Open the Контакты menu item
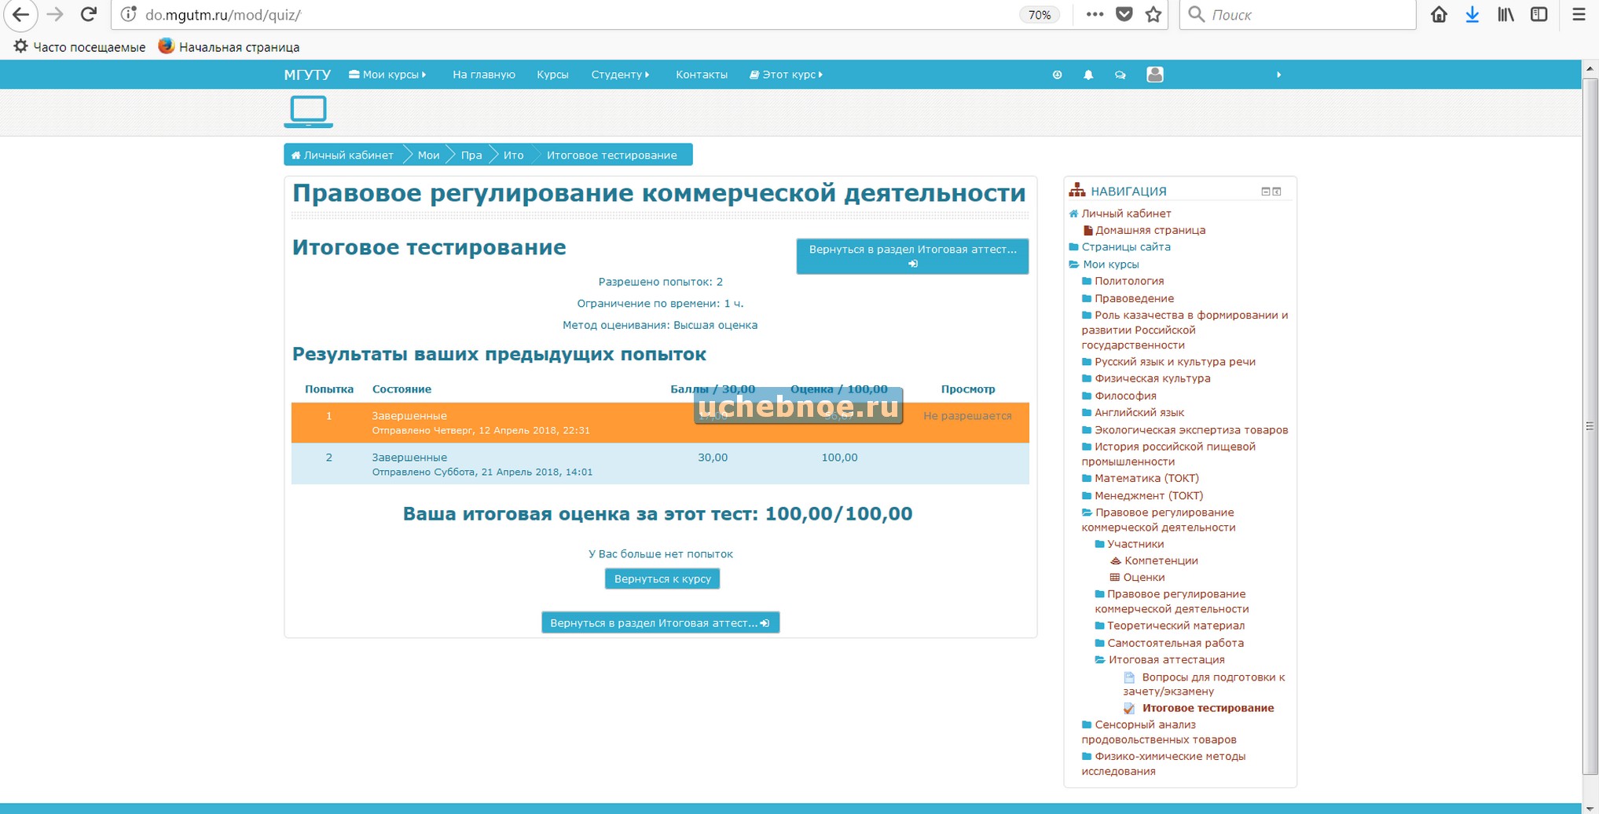This screenshot has height=814, width=1599. (x=701, y=75)
